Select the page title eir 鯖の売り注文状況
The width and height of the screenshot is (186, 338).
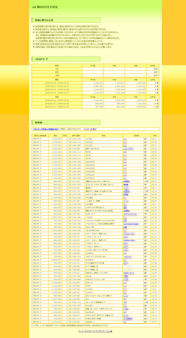pos(45,7)
